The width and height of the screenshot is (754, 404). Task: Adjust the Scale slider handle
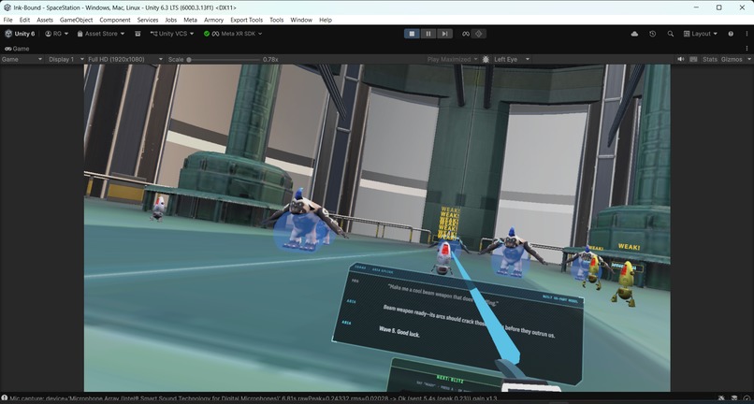189,60
